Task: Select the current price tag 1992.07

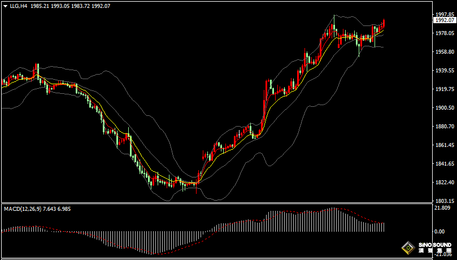Action: point(445,20)
